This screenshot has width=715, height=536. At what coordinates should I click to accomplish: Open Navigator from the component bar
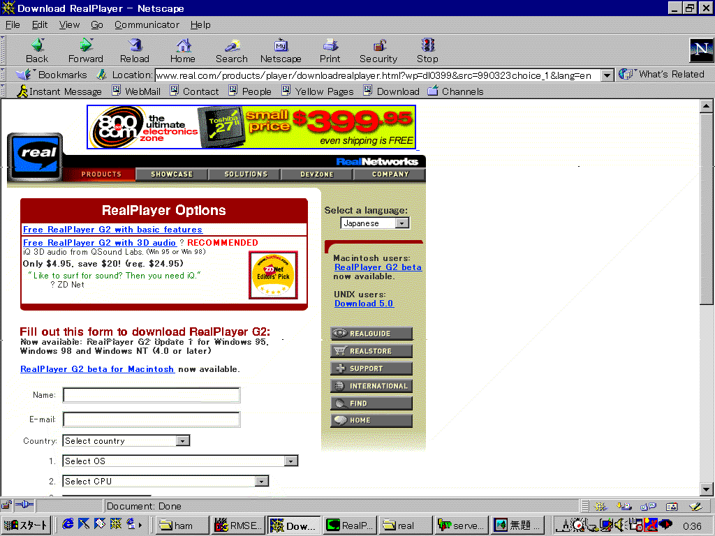tap(600, 506)
